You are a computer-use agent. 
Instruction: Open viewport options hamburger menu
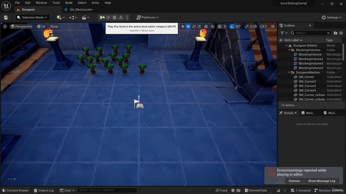point(5,26)
